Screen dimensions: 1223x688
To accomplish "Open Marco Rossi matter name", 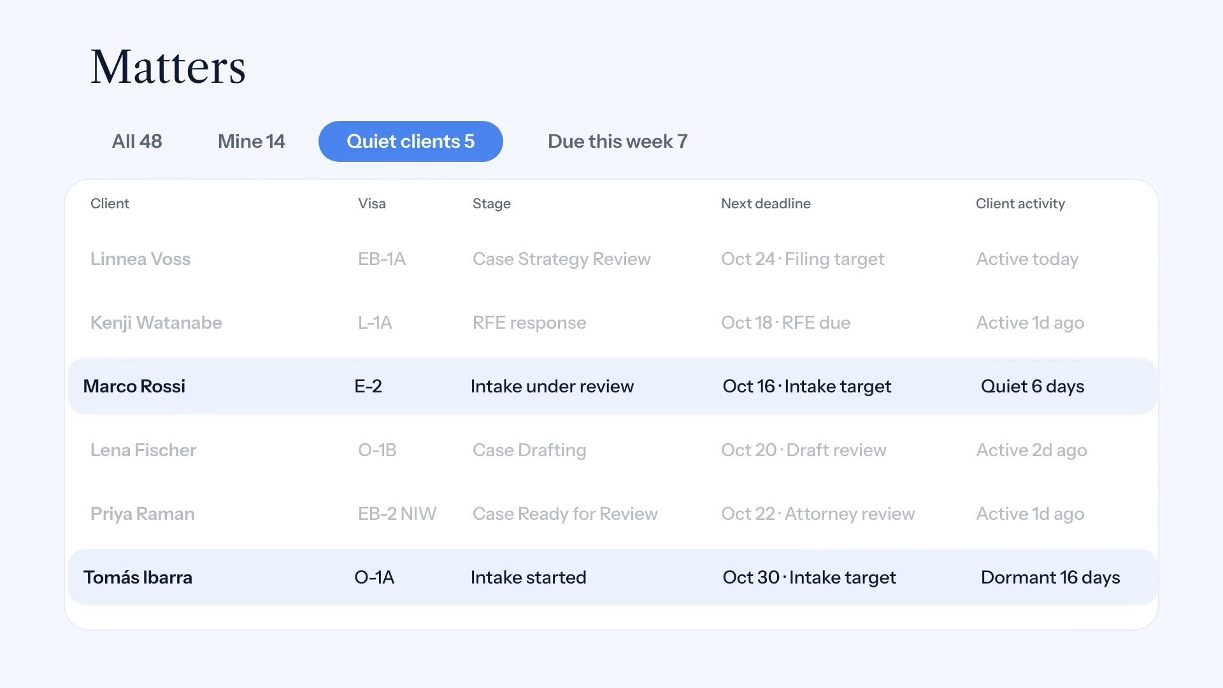I will pos(134,387).
